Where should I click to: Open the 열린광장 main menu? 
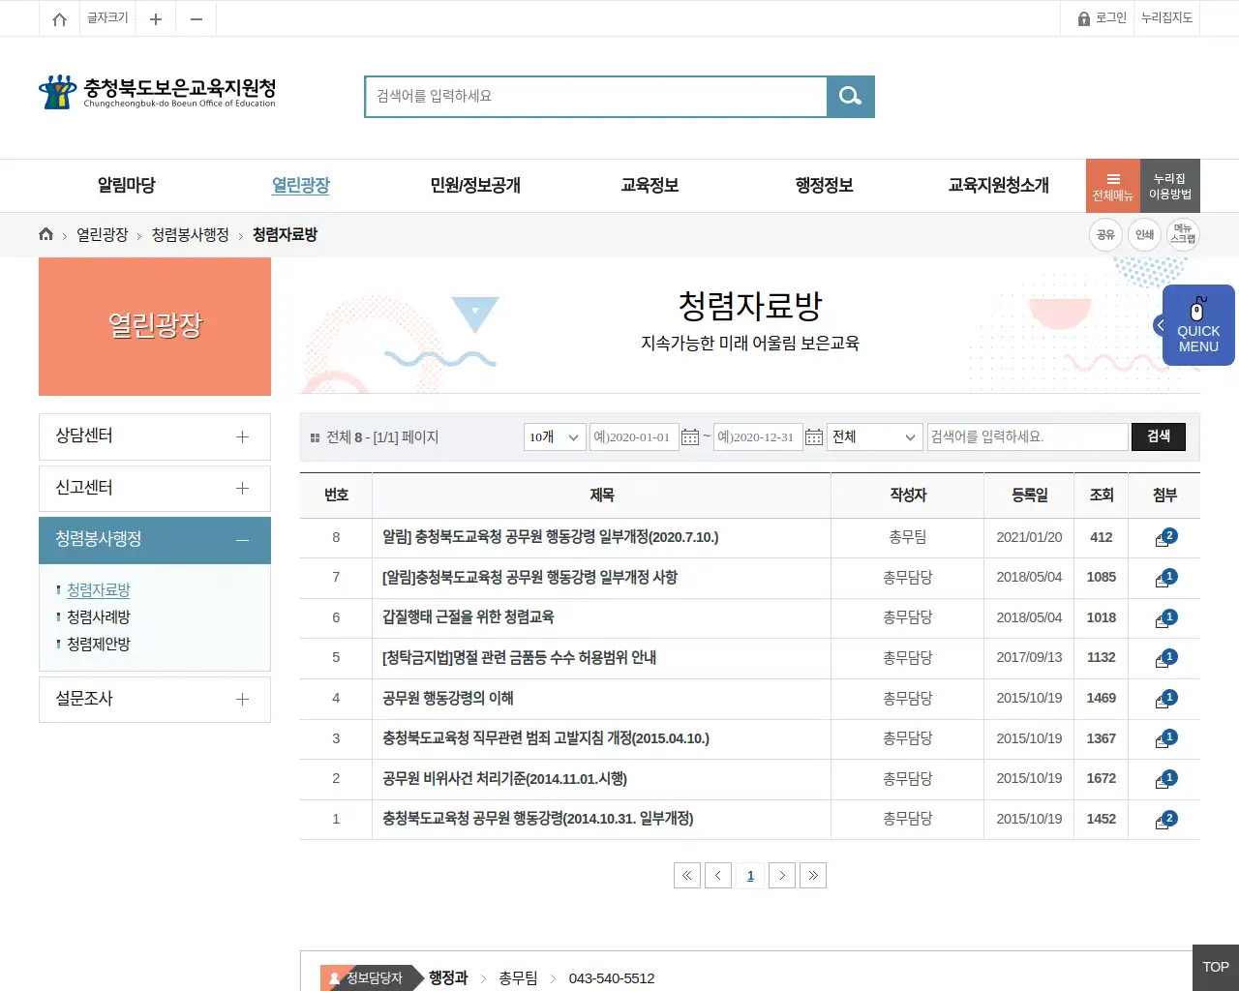click(301, 185)
